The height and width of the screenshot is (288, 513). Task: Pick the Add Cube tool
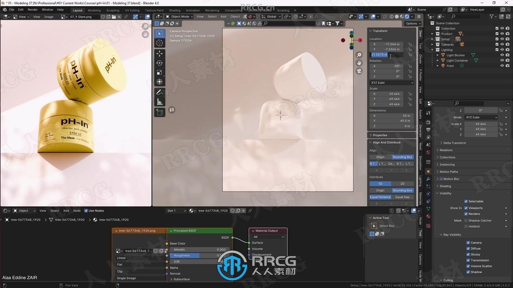[160, 112]
